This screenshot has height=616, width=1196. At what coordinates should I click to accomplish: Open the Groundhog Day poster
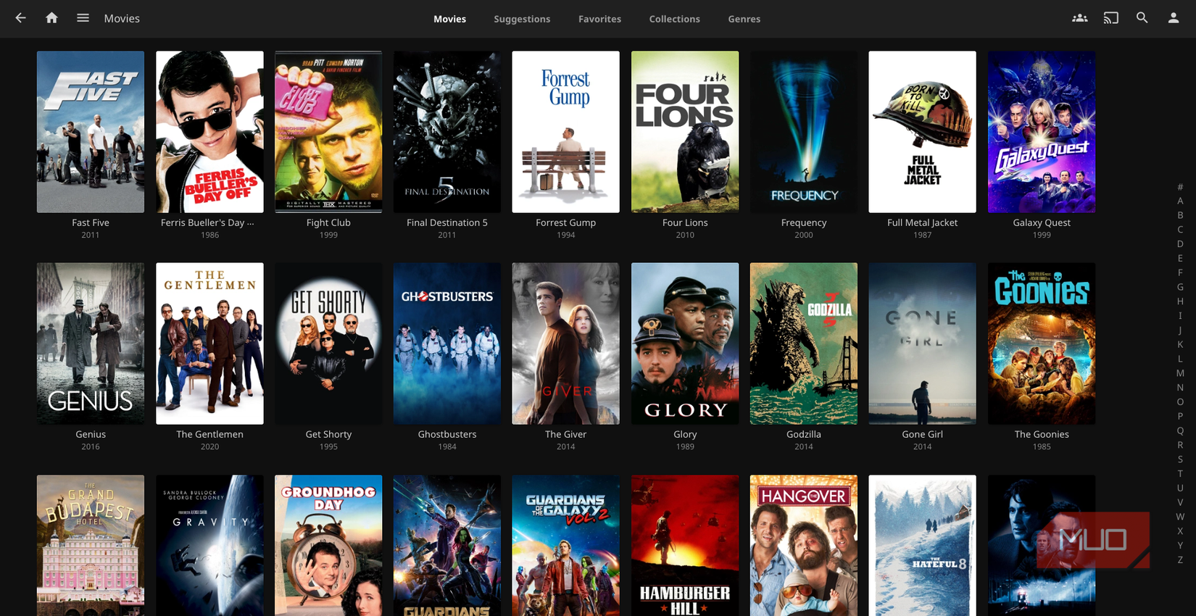point(328,546)
